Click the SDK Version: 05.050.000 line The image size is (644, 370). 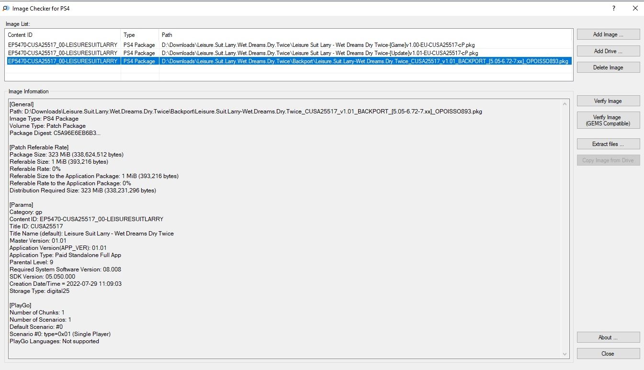click(42, 277)
